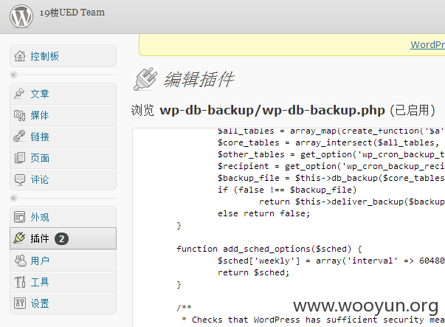Click the plugin update count badge 2
This screenshot has height=327, width=445.
(61, 238)
